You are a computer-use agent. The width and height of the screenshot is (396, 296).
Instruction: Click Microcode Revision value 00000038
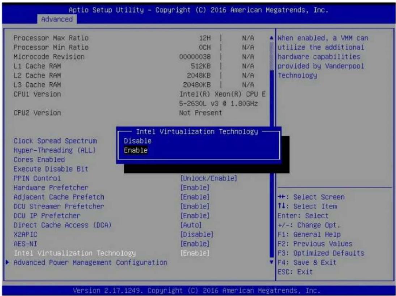[195, 57]
